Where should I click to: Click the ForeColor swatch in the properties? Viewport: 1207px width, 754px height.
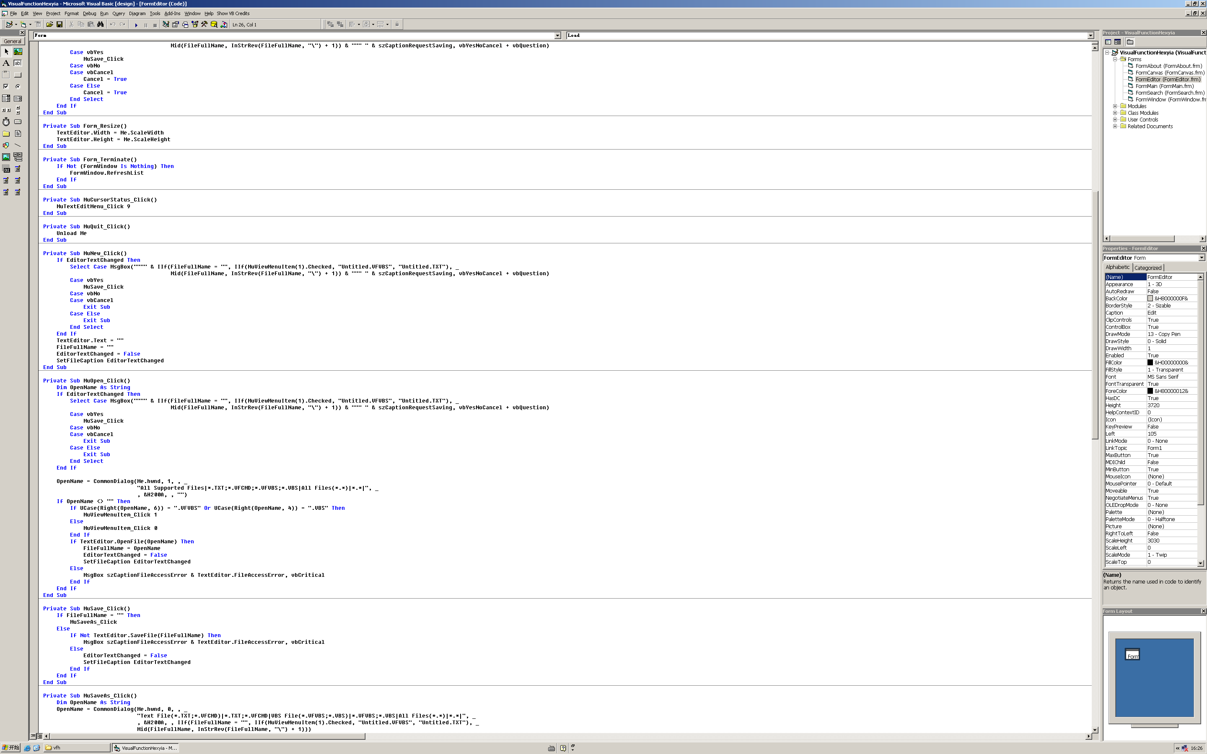[x=1150, y=392]
